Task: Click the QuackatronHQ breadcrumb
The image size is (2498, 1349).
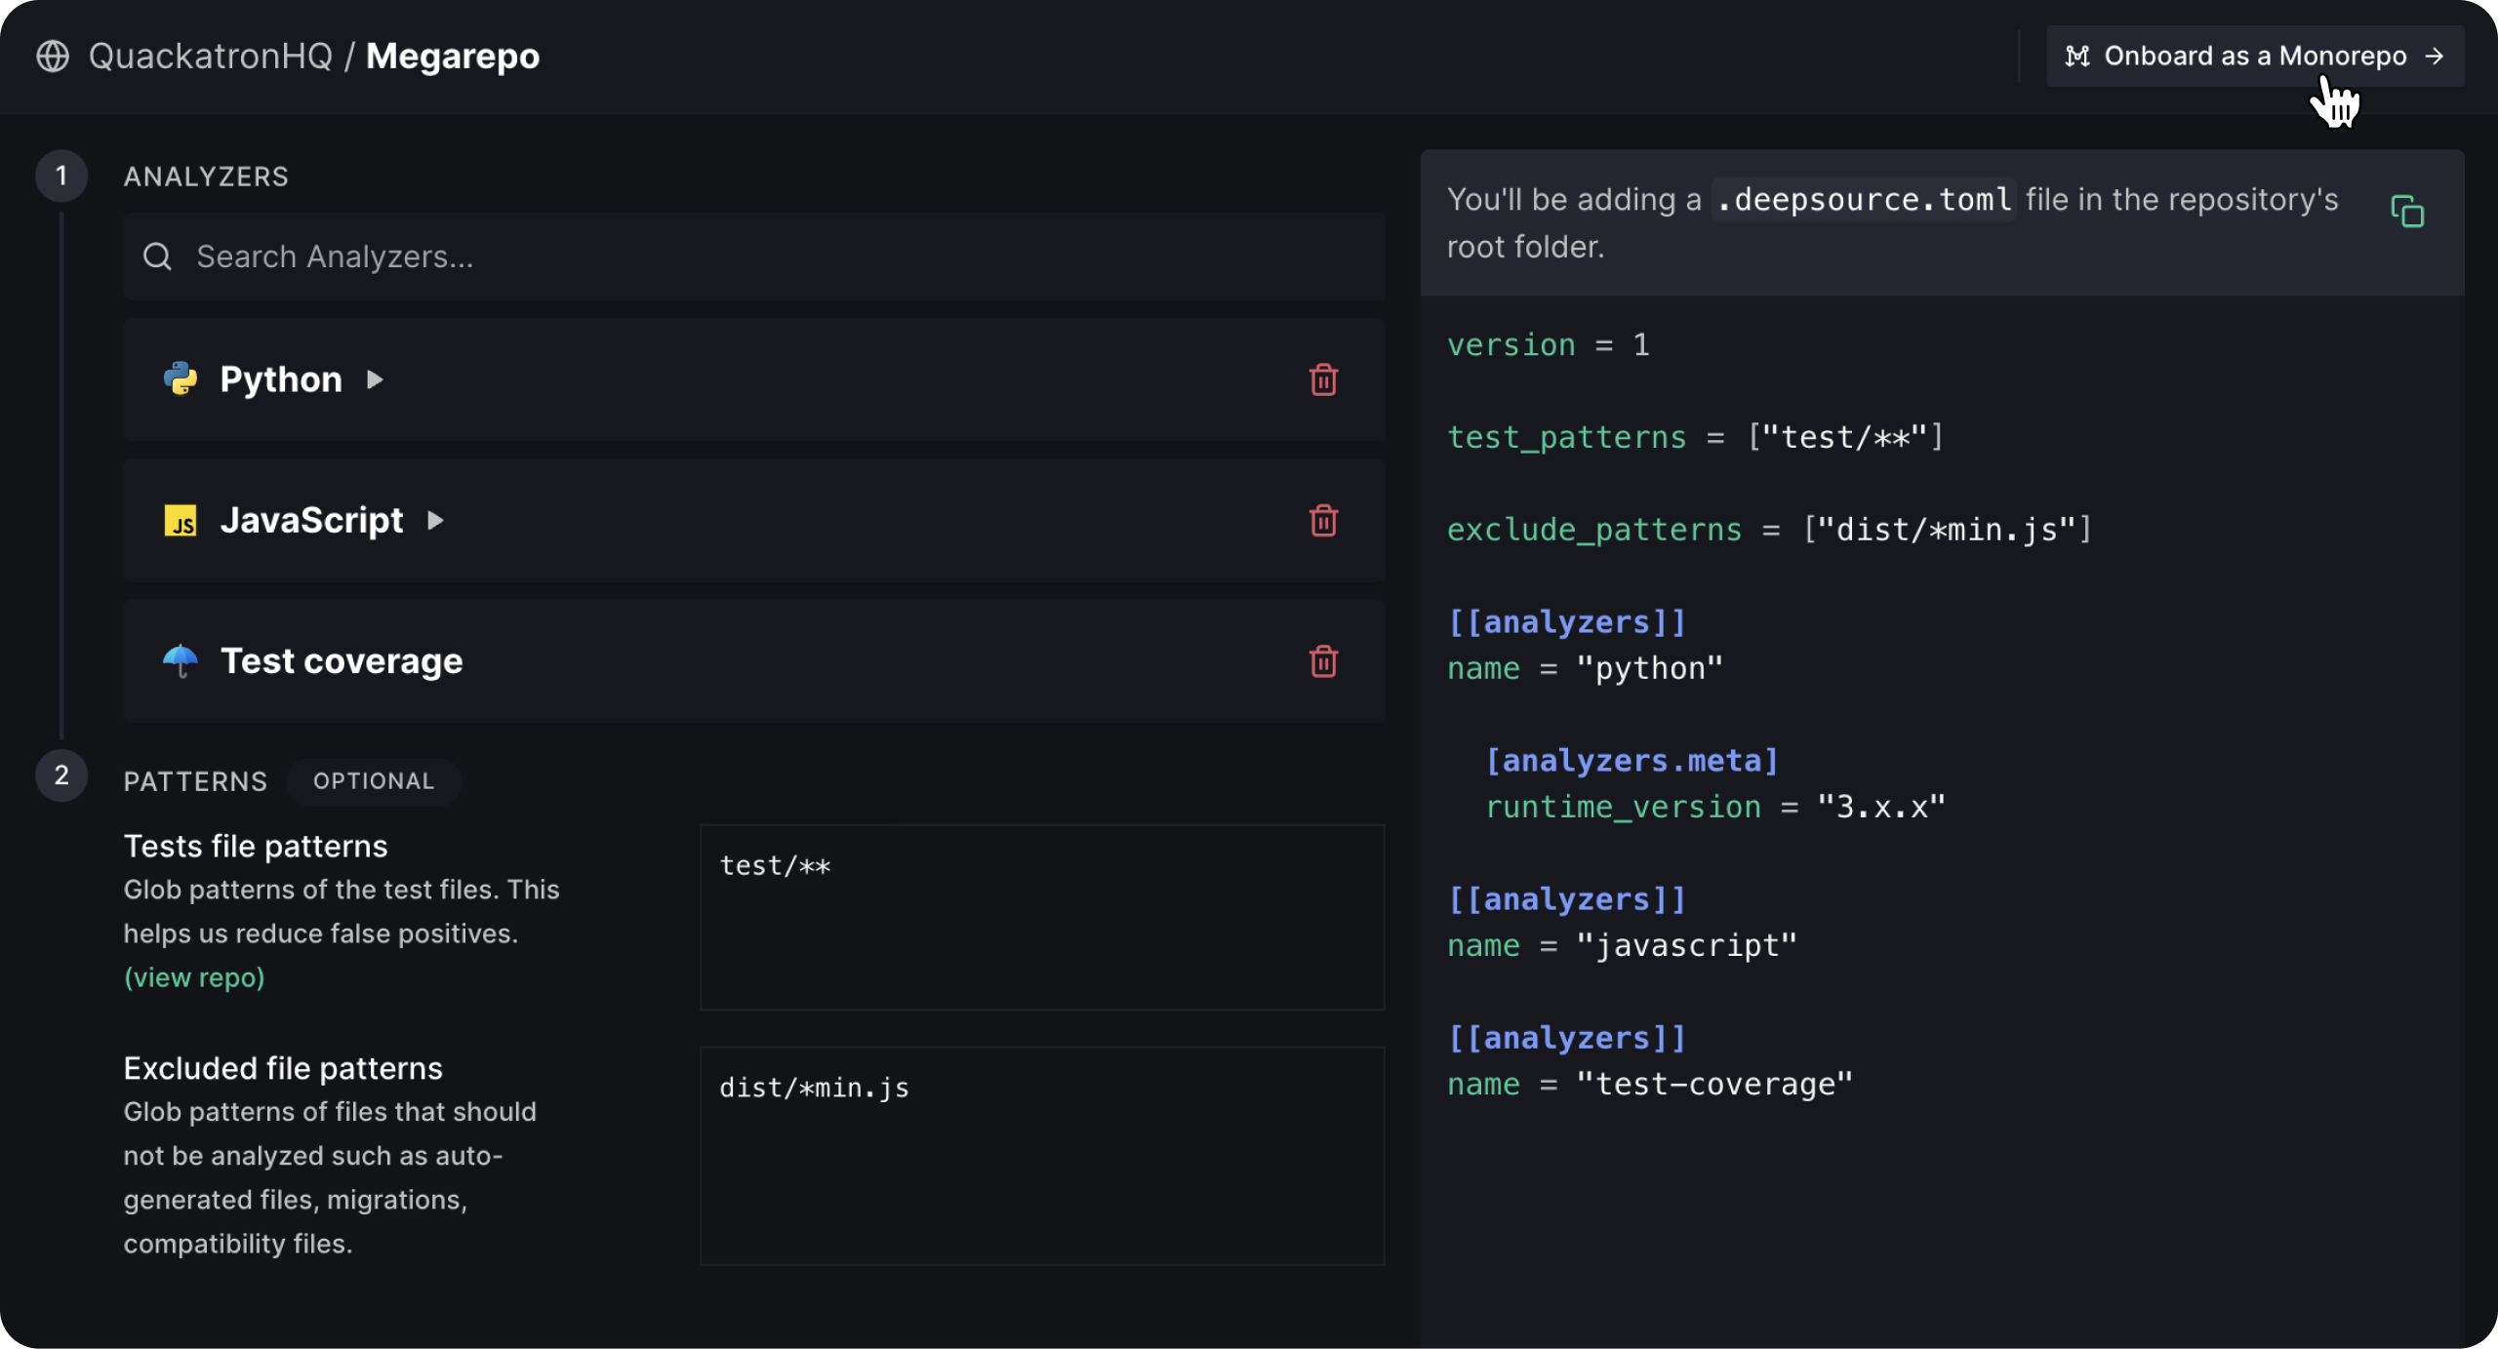Action: point(211,57)
